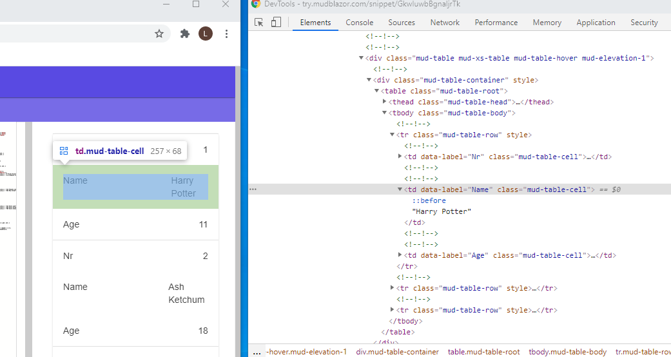The image size is (671, 357).
Task: Click the Nr label in the second record
Action: (x=68, y=256)
